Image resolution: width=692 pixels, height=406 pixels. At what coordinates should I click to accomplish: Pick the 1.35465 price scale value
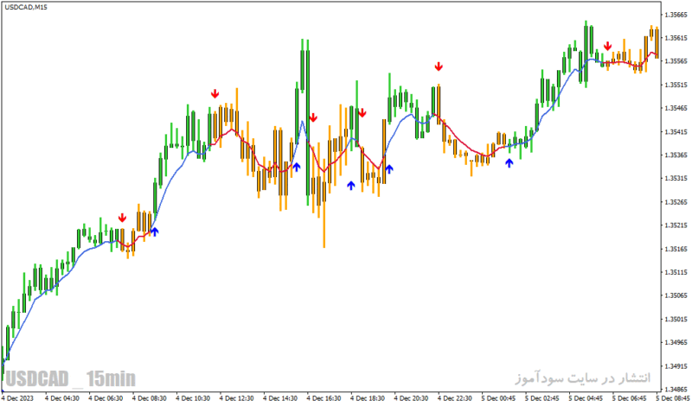click(676, 108)
